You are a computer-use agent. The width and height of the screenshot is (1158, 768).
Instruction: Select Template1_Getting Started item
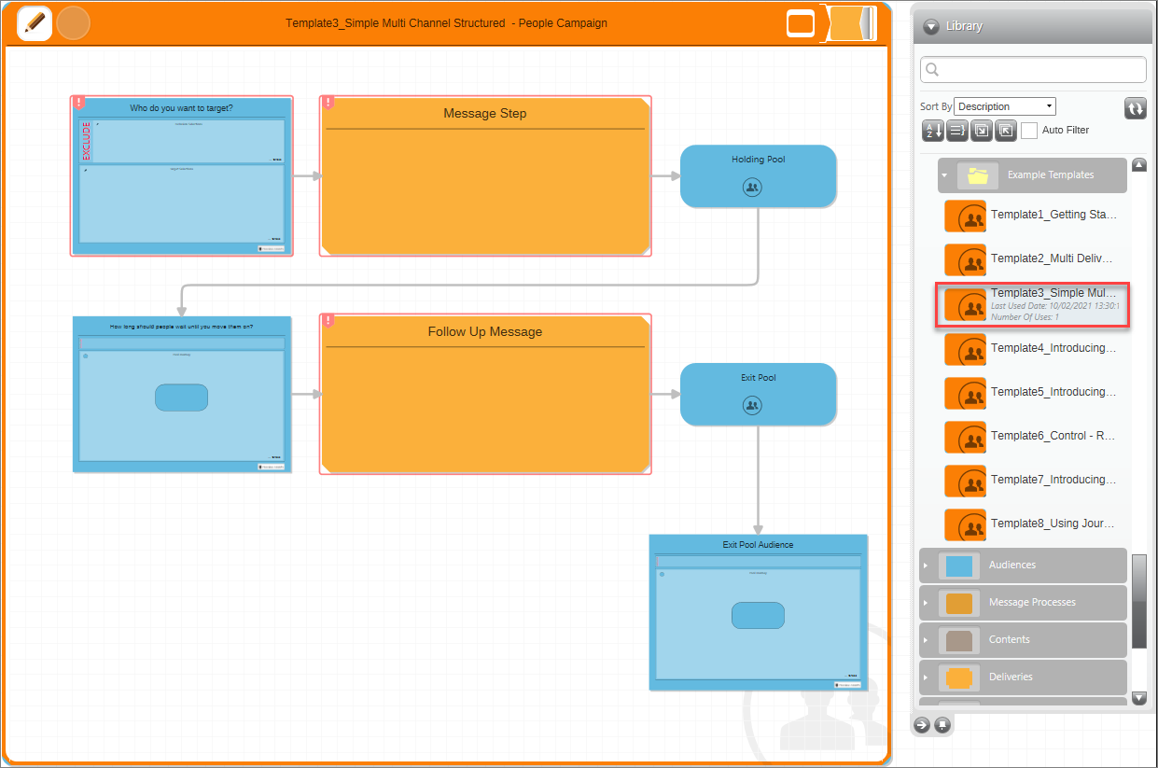[x=1032, y=215]
